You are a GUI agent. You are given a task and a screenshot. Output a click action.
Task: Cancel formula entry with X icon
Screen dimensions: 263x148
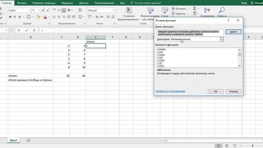pyautogui.click(x=19, y=30)
